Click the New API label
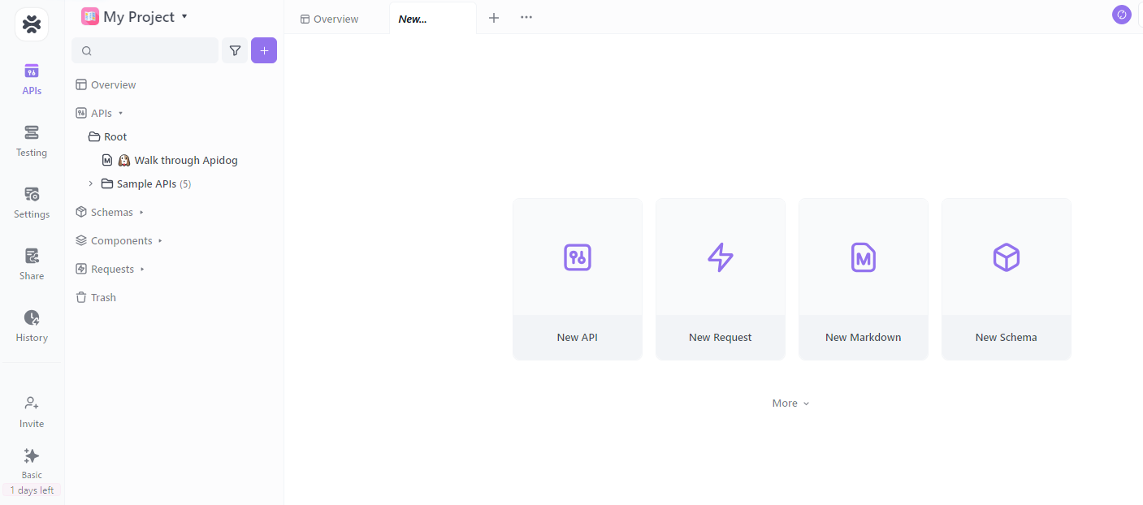 578,337
